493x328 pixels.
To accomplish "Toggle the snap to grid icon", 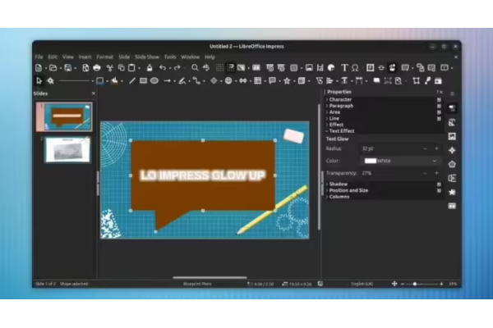I will 230,68.
